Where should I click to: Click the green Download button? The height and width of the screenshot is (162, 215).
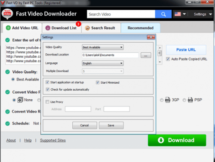(x=177, y=140)
